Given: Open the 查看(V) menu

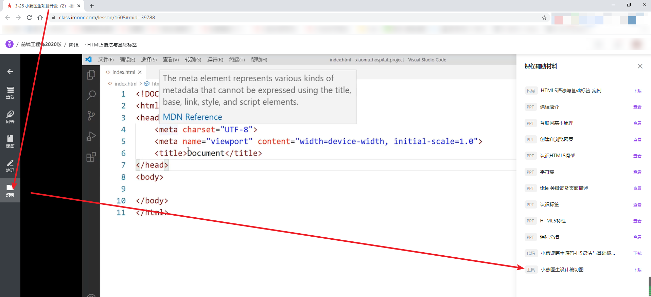Looking at the screenshot, I should point(171,60).
